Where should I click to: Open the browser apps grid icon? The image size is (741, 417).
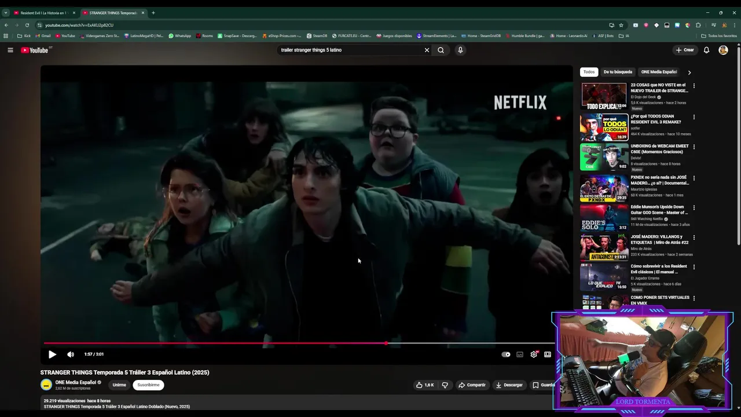click(6, 36)
